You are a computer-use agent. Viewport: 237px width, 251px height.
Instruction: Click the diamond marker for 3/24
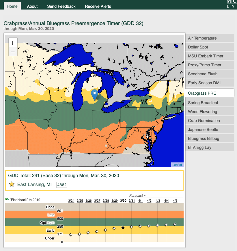[71, 235]
